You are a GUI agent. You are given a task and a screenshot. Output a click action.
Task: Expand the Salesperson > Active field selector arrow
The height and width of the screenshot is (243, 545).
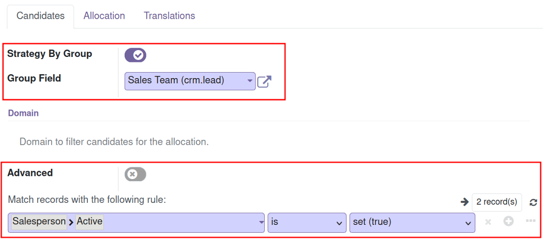pos(261,222)
